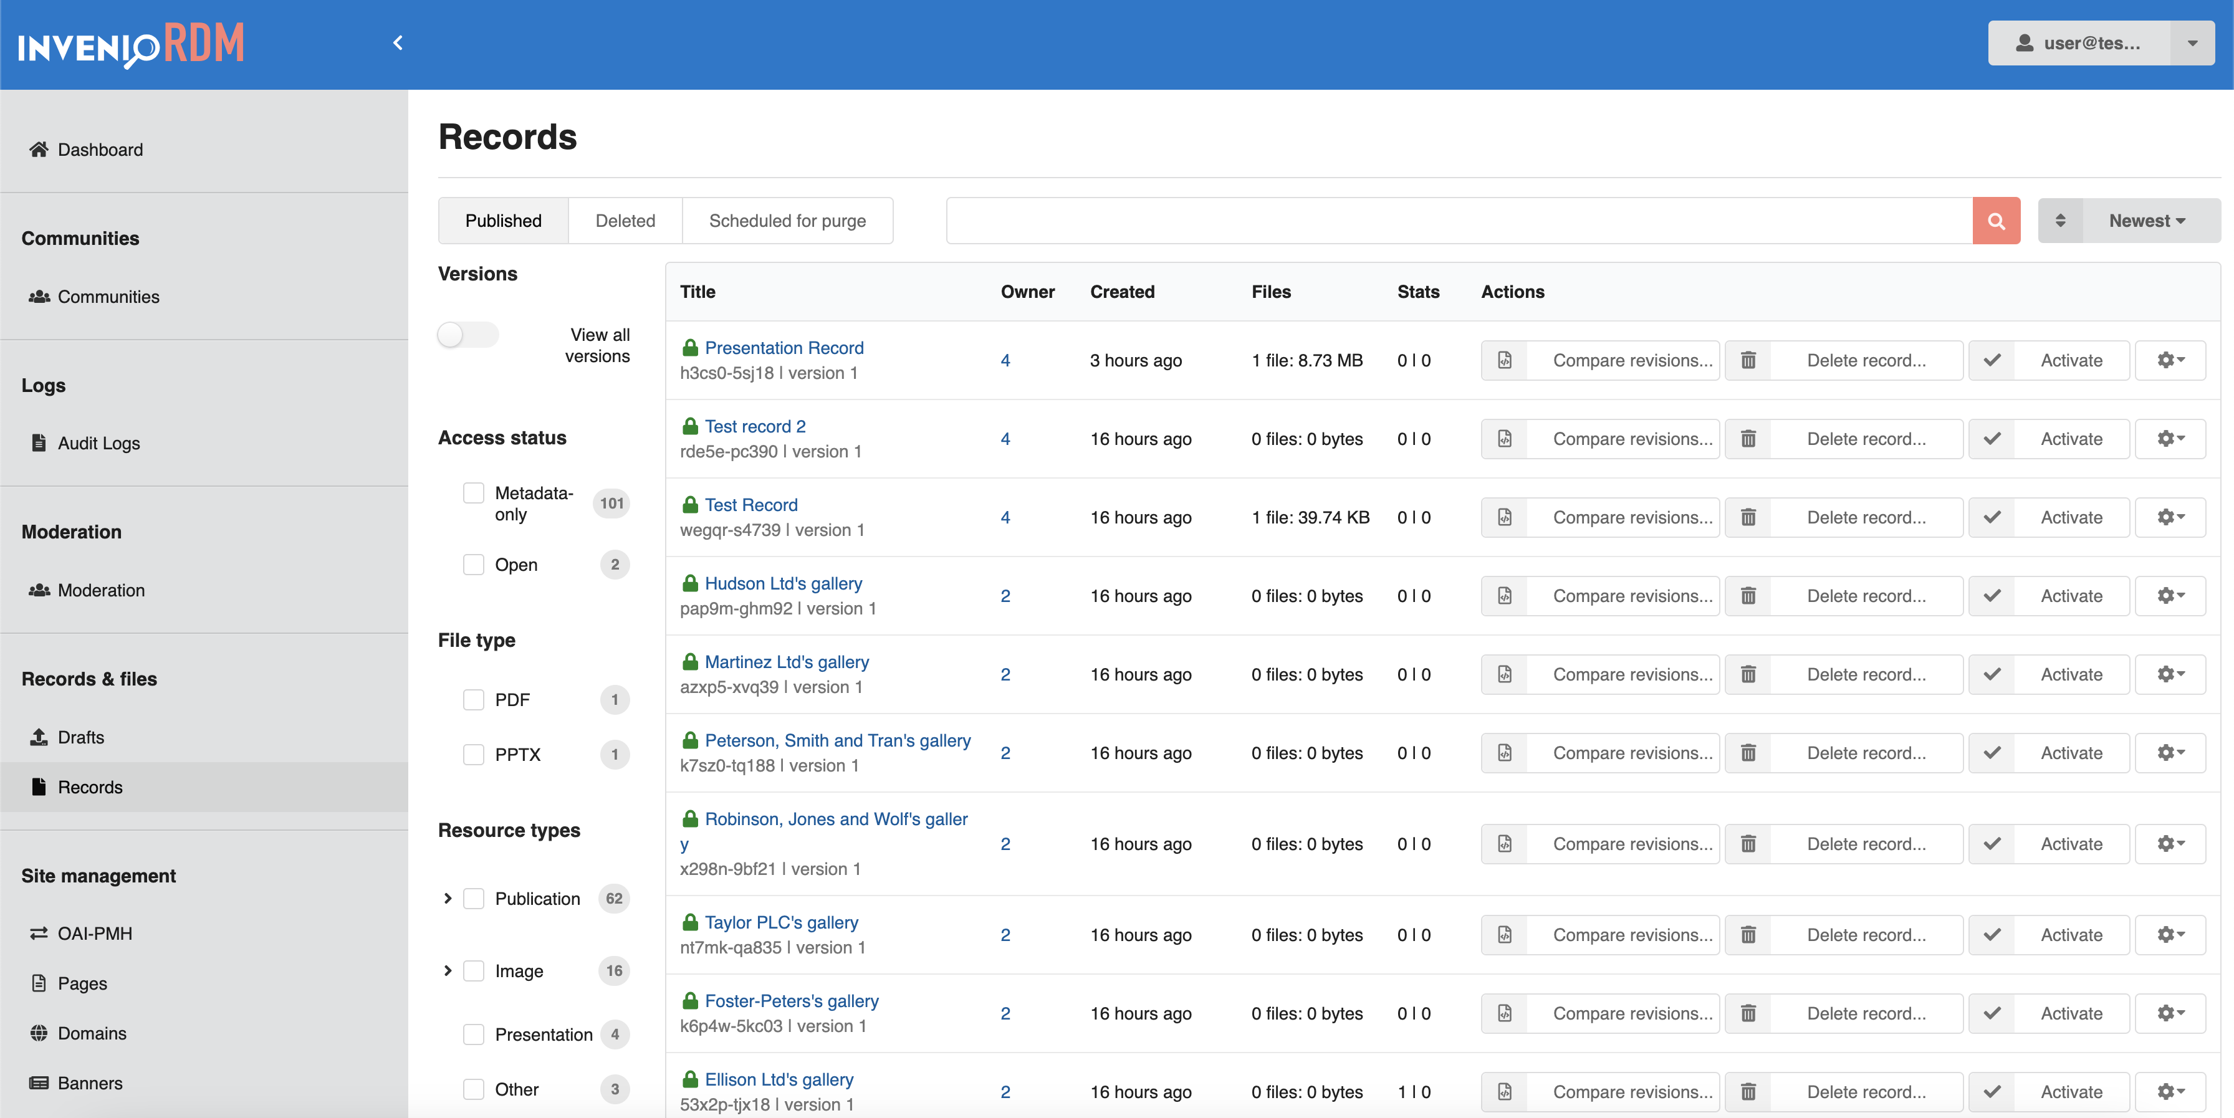The width and height of the screenshot is (2234, 1118).
Task: Click checkmark icon for Ellison Ltd's gallery
Action: [x=1992, y=1092]
